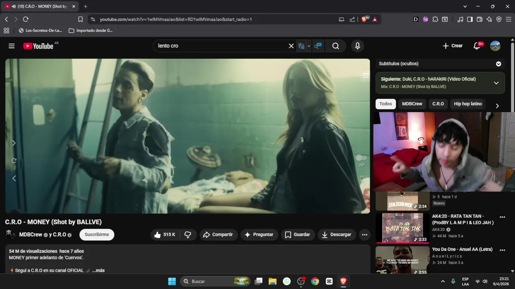The width and height of the screenshot is (515, 289).
Task: Click the Compartir button
Action: (218, 234)
